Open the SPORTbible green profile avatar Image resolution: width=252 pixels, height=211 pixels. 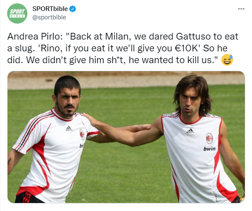click(x=17, y=13)
